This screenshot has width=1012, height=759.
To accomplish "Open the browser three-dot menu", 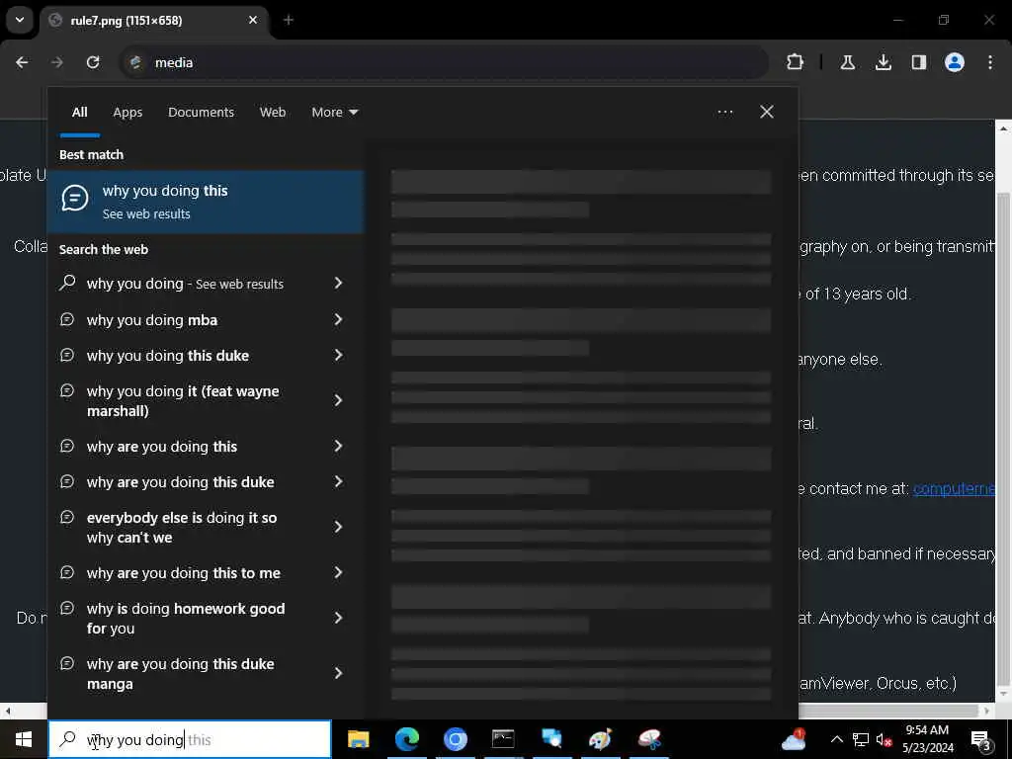I will click(990, 62).
